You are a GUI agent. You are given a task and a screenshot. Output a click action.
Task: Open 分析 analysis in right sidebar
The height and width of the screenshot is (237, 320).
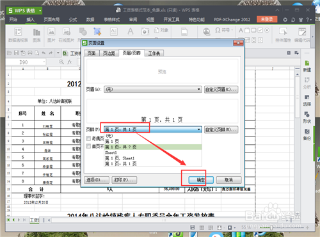click(x=307, y=83)
